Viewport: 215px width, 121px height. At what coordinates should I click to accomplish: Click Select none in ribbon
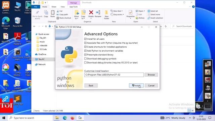154,14
